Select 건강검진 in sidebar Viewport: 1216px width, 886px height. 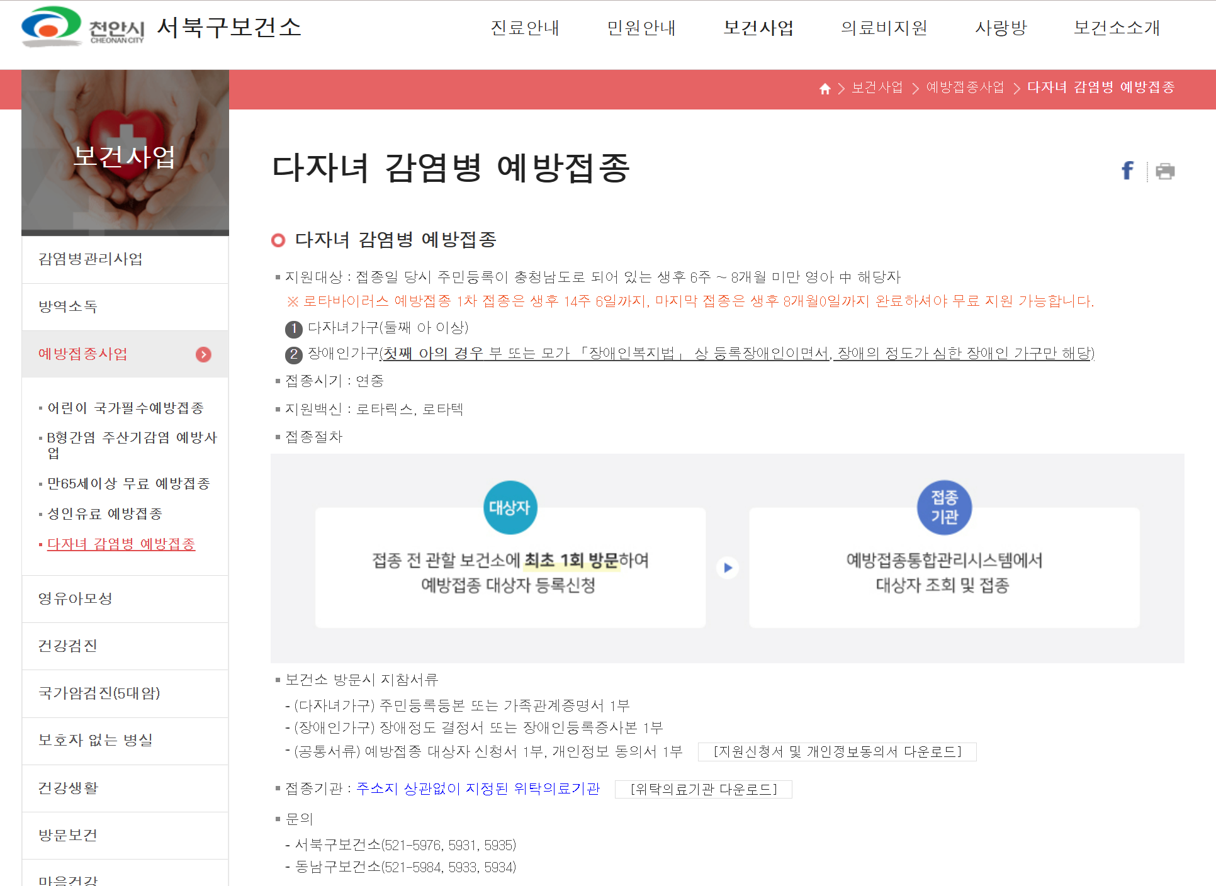pos(125,646)
